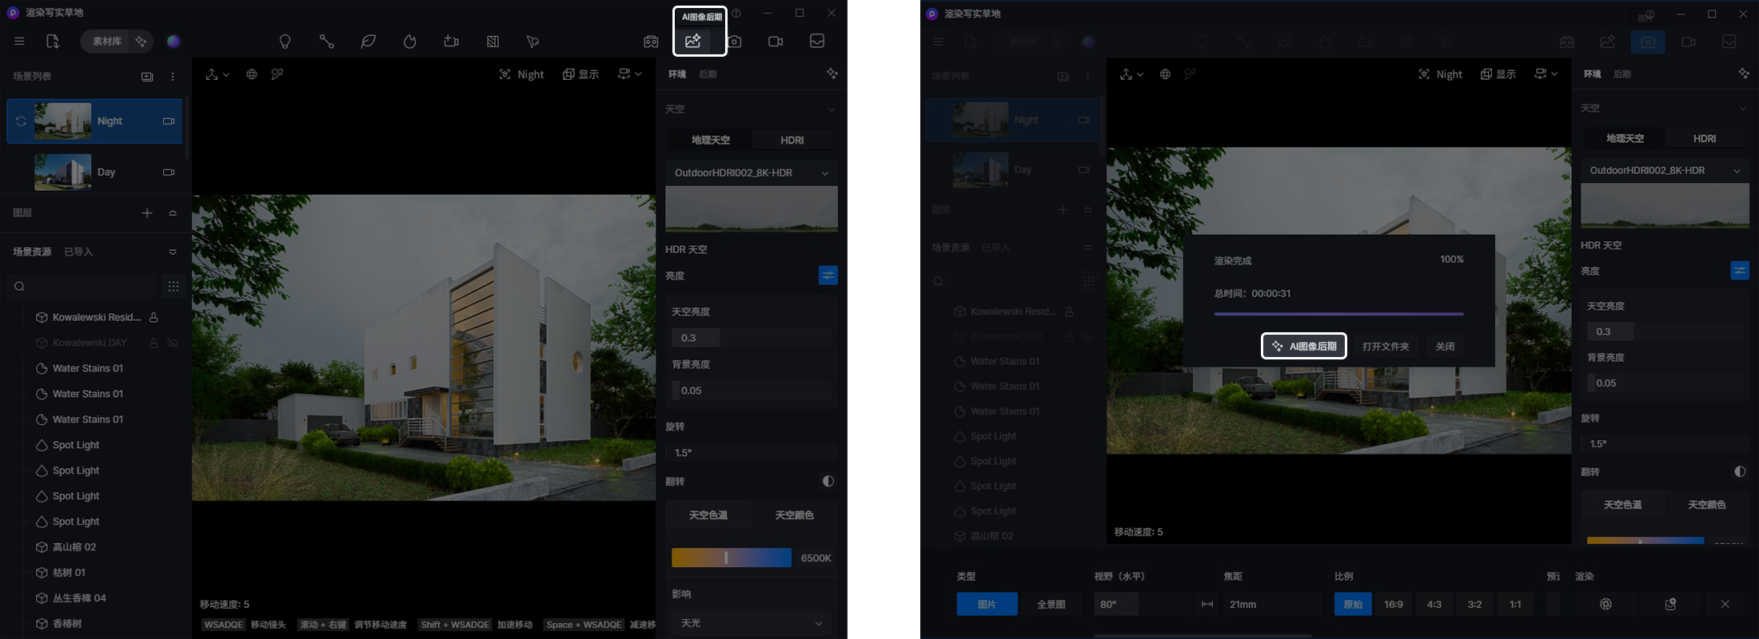Open axis tool dropdown in left window viewport

217,74
